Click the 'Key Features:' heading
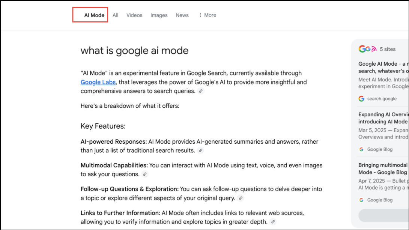The width and height of the screenshot is (409, 230). [x=103, y=126]
